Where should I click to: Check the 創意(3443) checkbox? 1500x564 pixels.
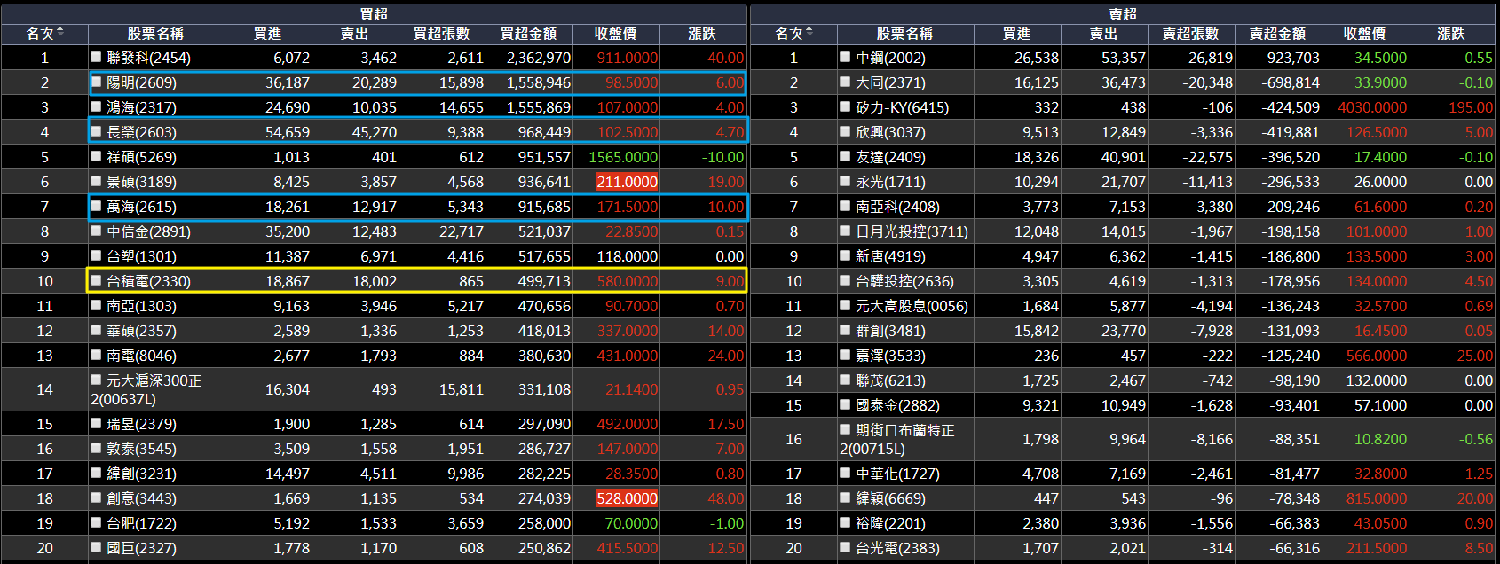96,497
